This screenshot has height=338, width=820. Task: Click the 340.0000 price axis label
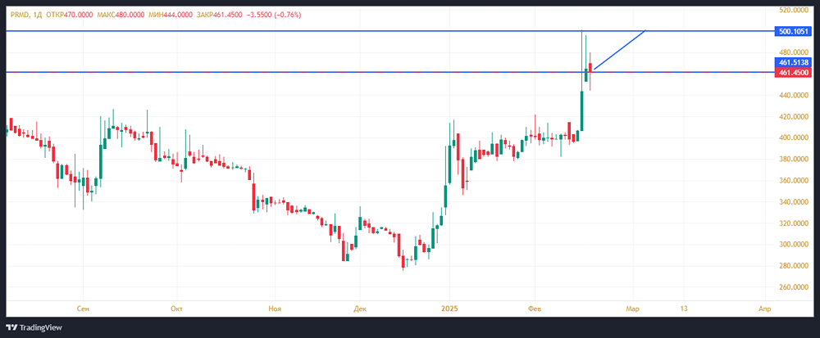click(x=795, y=202)
